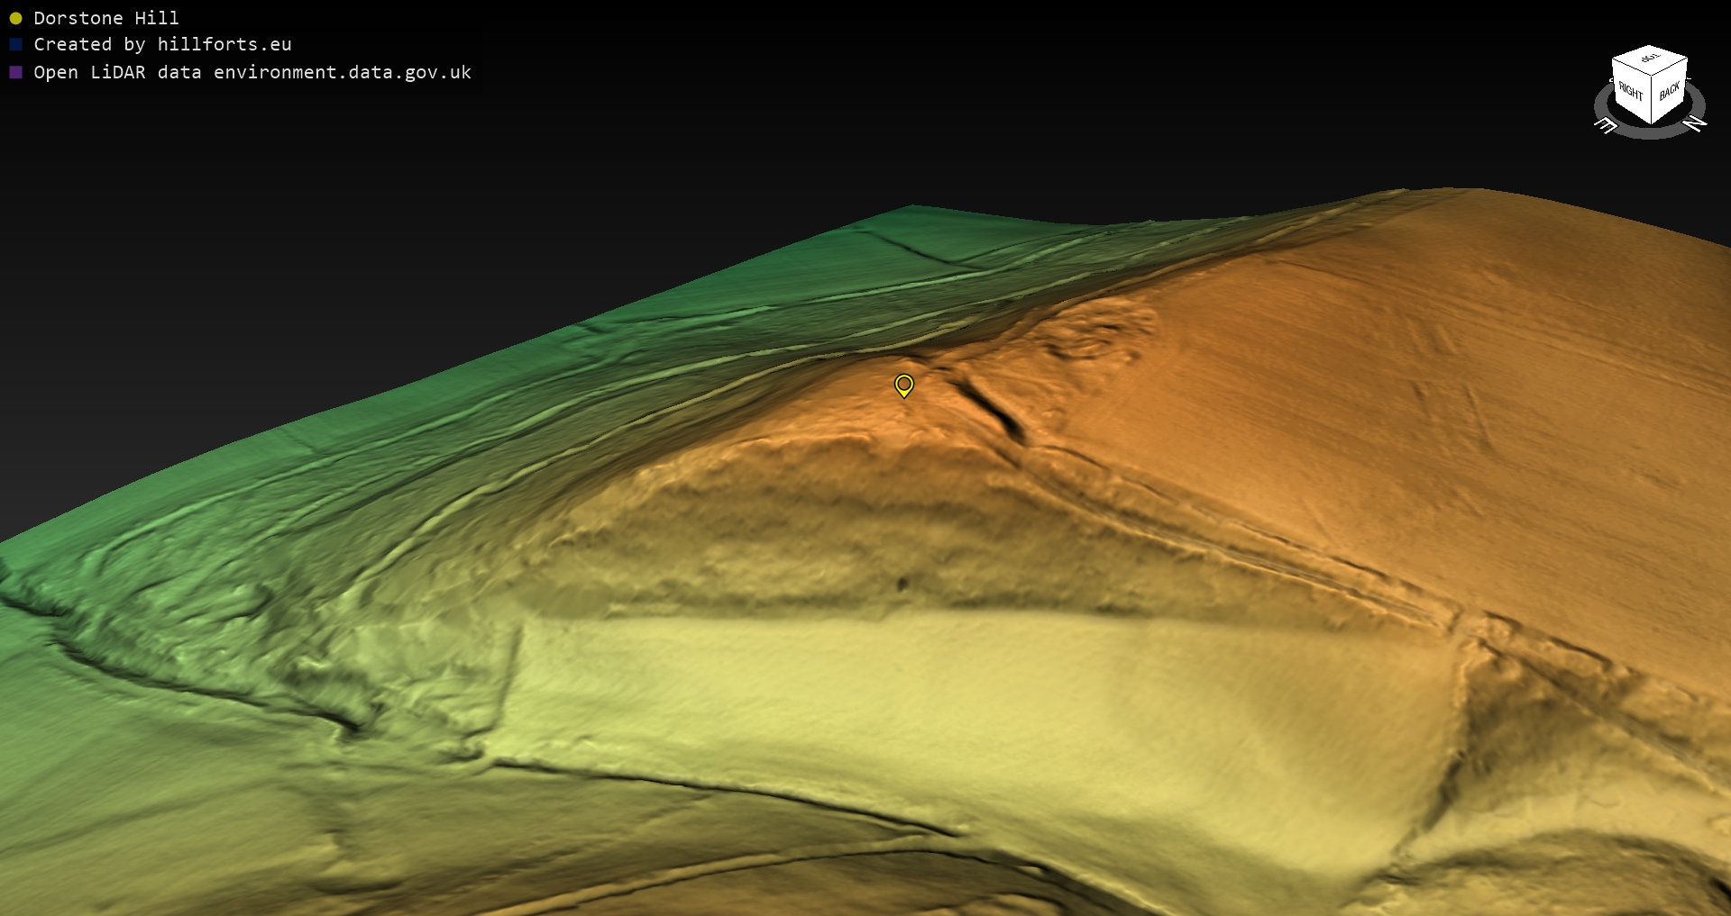Select the TOP face of the navigation cube

point(1650,59)
